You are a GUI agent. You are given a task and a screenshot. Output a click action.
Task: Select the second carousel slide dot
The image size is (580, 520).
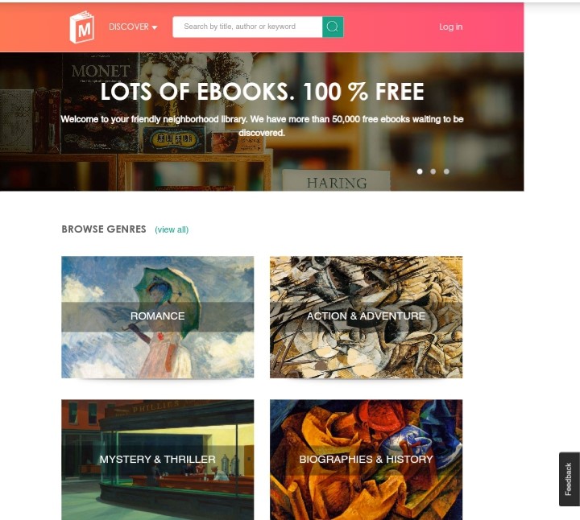(x=433, y=171)
